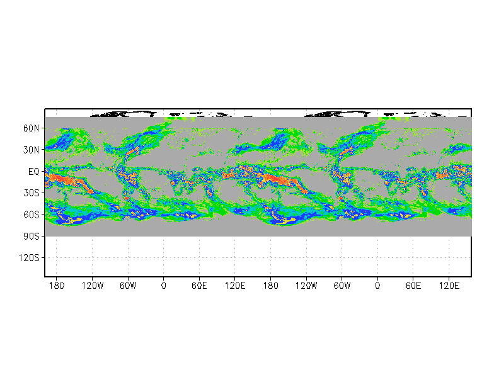Viewport: 494px width, 385px height.
Task: Click the rightmost 120W longitude label
Action: (306, 286)
